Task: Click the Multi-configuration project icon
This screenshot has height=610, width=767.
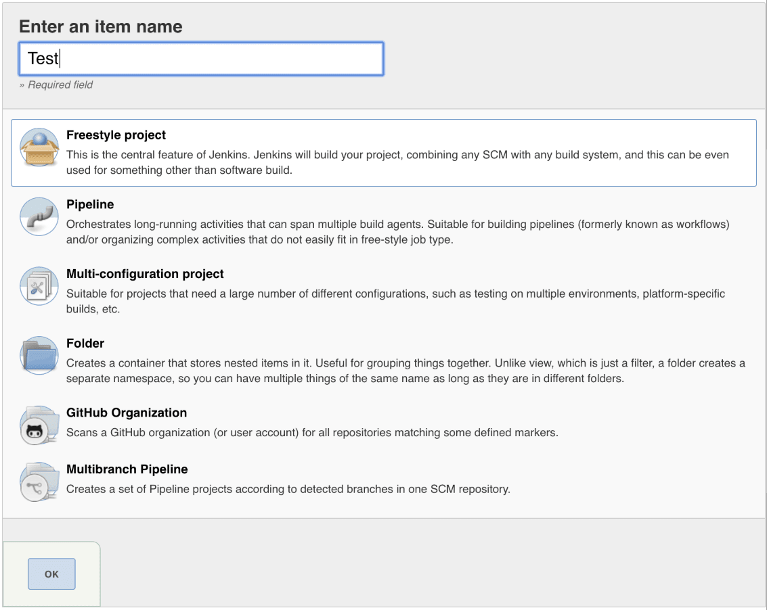Action: point(39,287)
